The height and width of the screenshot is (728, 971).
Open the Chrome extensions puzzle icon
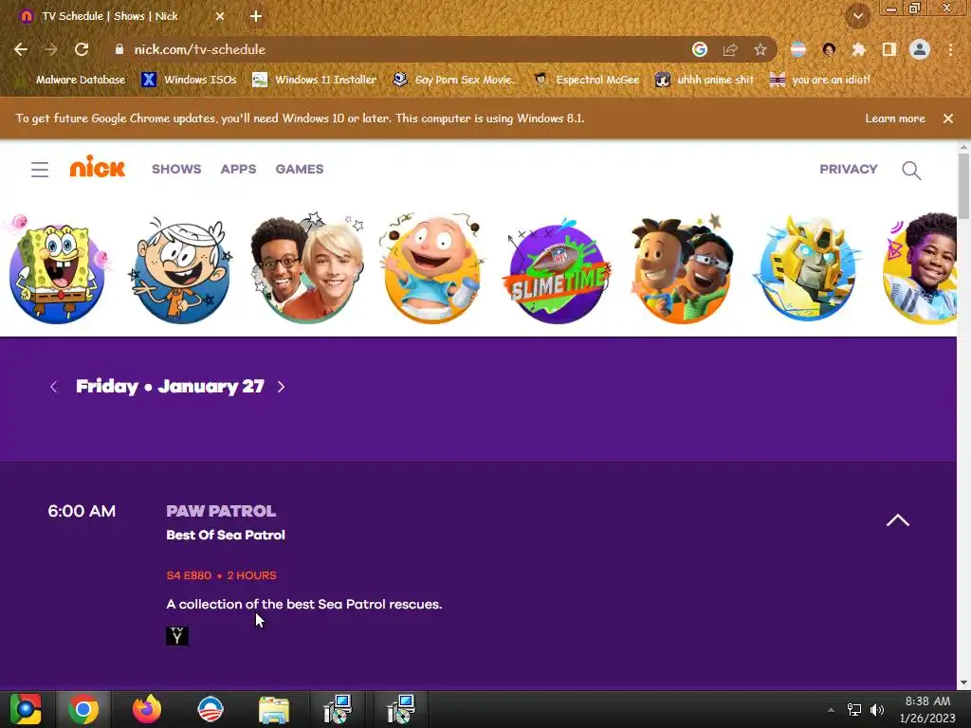[859, 49]
